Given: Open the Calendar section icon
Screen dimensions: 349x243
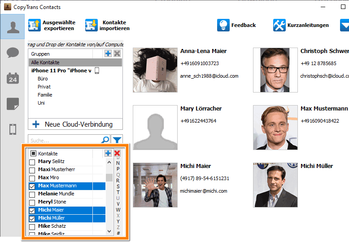Looking at the screenshot, I should point(13,78).
